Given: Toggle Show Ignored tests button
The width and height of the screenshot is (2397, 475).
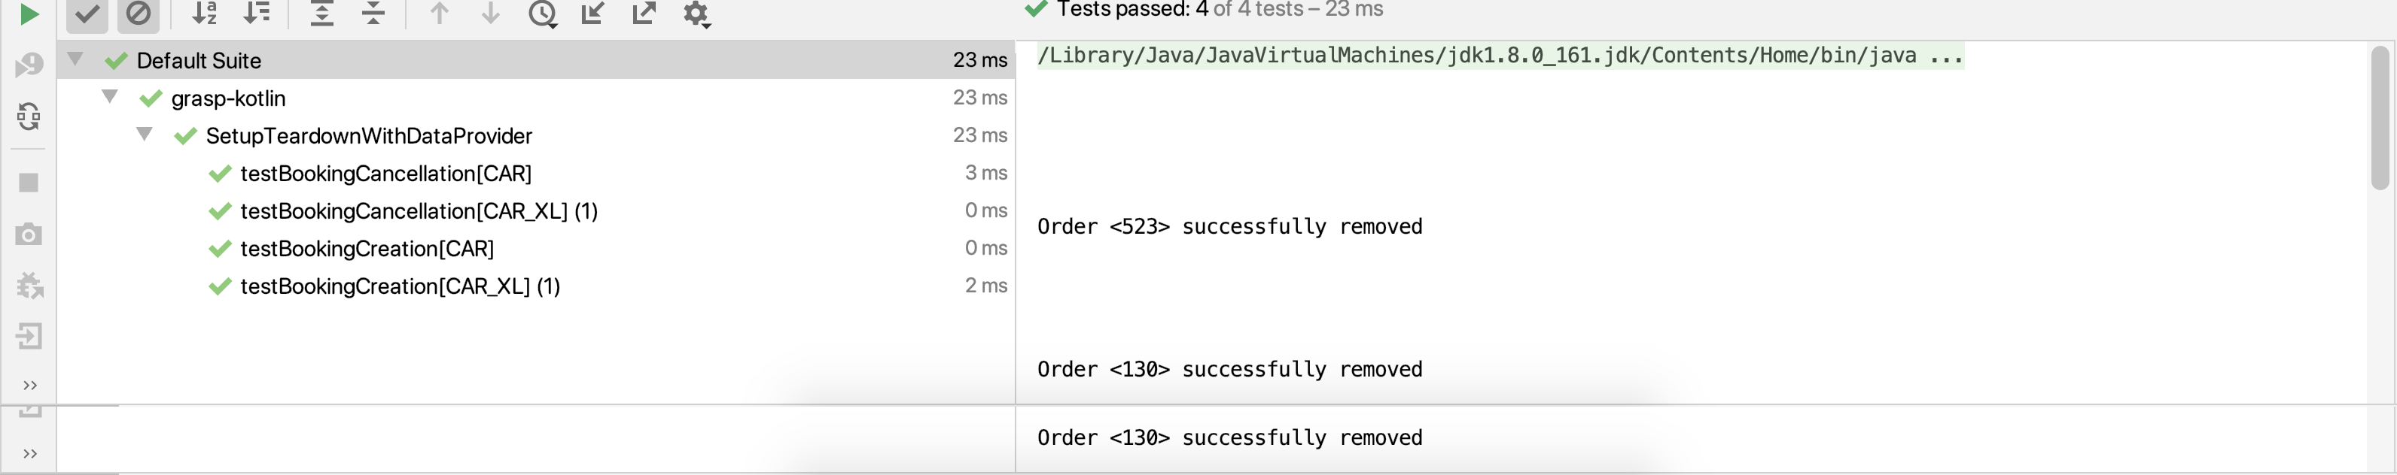Looking at the screenshot, I should pyautogui.click(x=138, y=14).
